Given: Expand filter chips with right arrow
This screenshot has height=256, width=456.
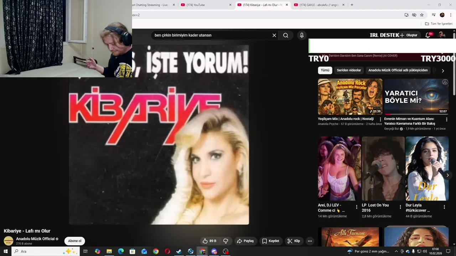Looking at the screenshot, I should 443,71.
